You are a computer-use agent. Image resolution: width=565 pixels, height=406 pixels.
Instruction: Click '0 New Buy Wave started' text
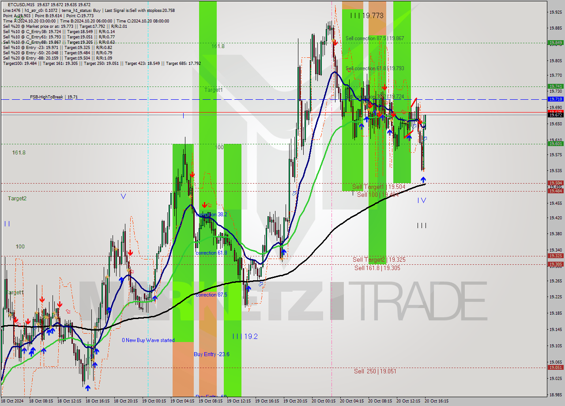point(148,340)
